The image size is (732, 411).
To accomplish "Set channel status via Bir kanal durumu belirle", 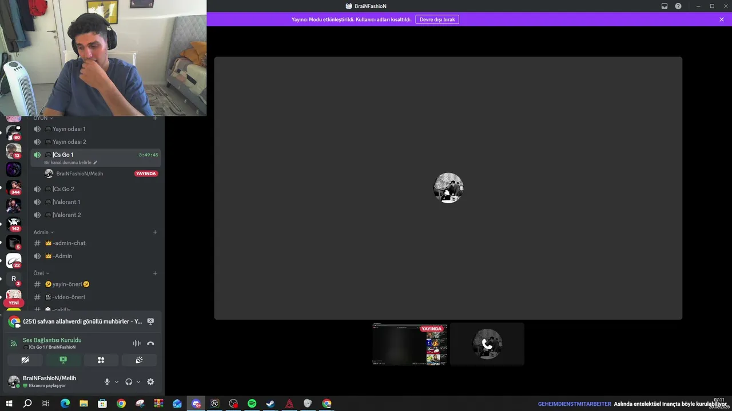I will click(71, 163).
